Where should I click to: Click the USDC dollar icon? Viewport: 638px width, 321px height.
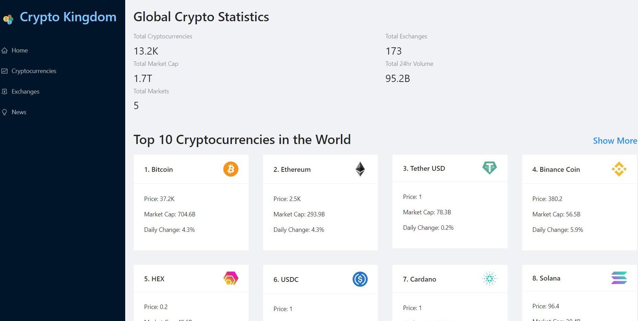pos(360,279)
